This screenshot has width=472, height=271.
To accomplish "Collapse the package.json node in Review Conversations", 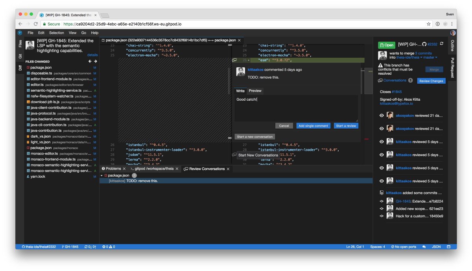I will [x=101, y=175].
